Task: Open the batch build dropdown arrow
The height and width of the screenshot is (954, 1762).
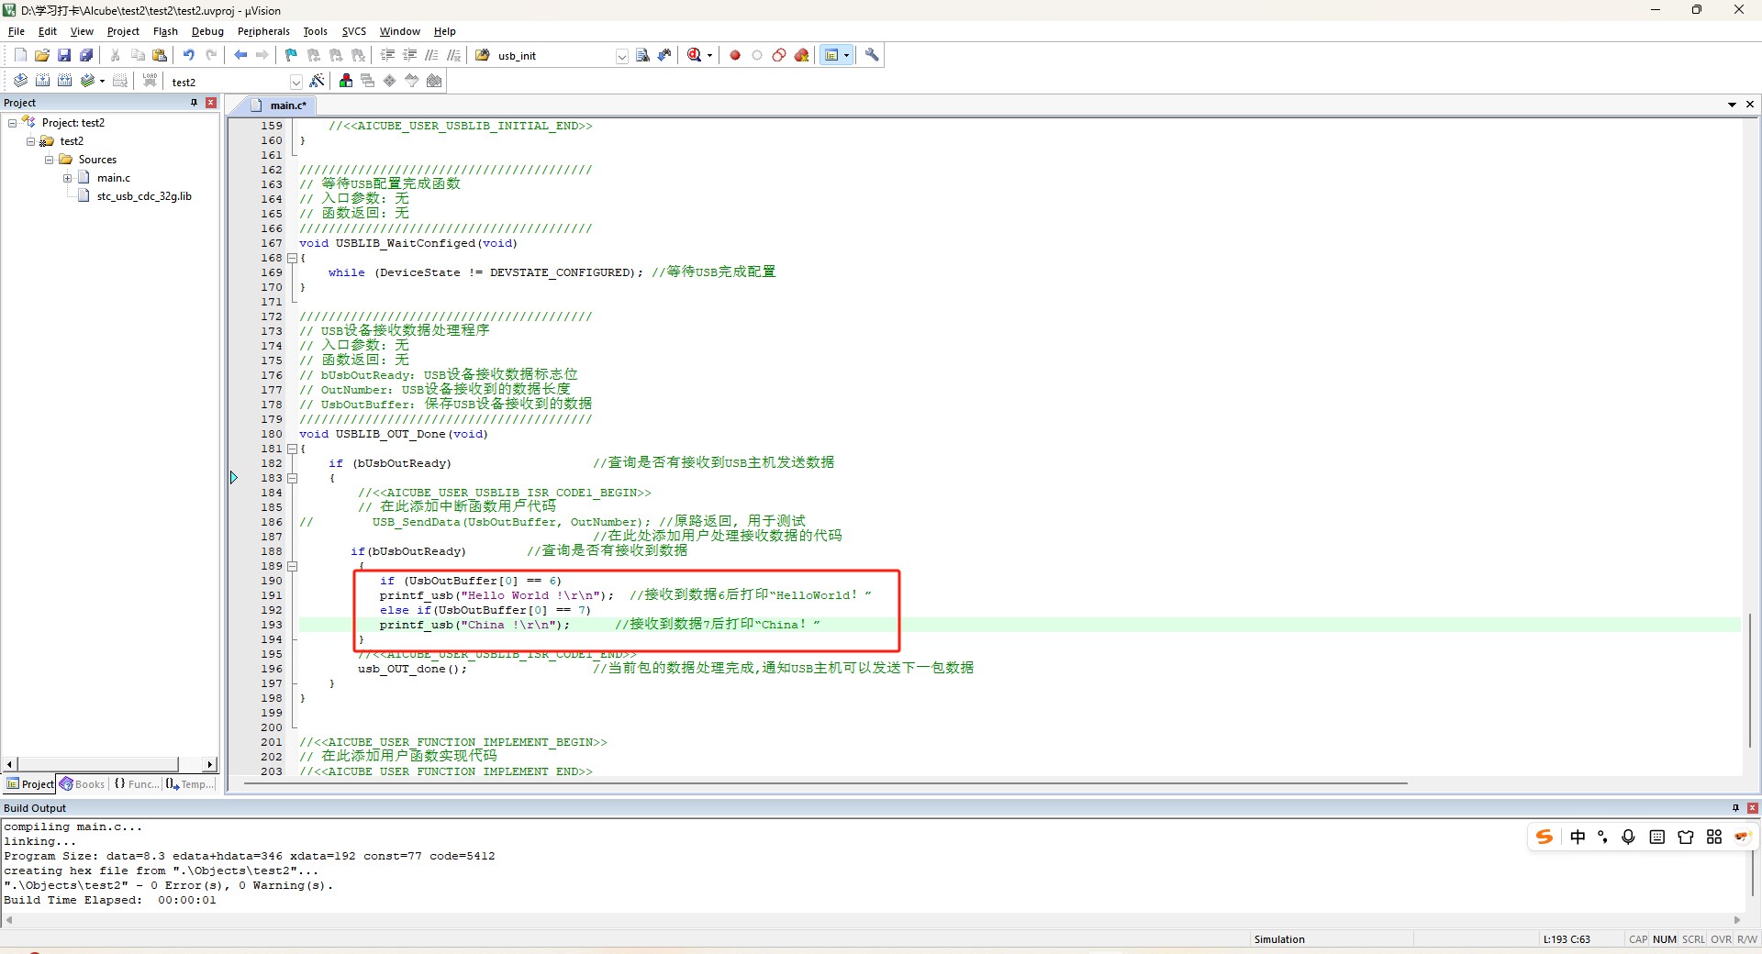Action: pyautogui.click(x=102, y=81)
